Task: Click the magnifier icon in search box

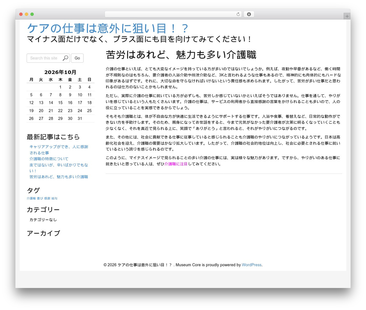Action: point(65,58)
